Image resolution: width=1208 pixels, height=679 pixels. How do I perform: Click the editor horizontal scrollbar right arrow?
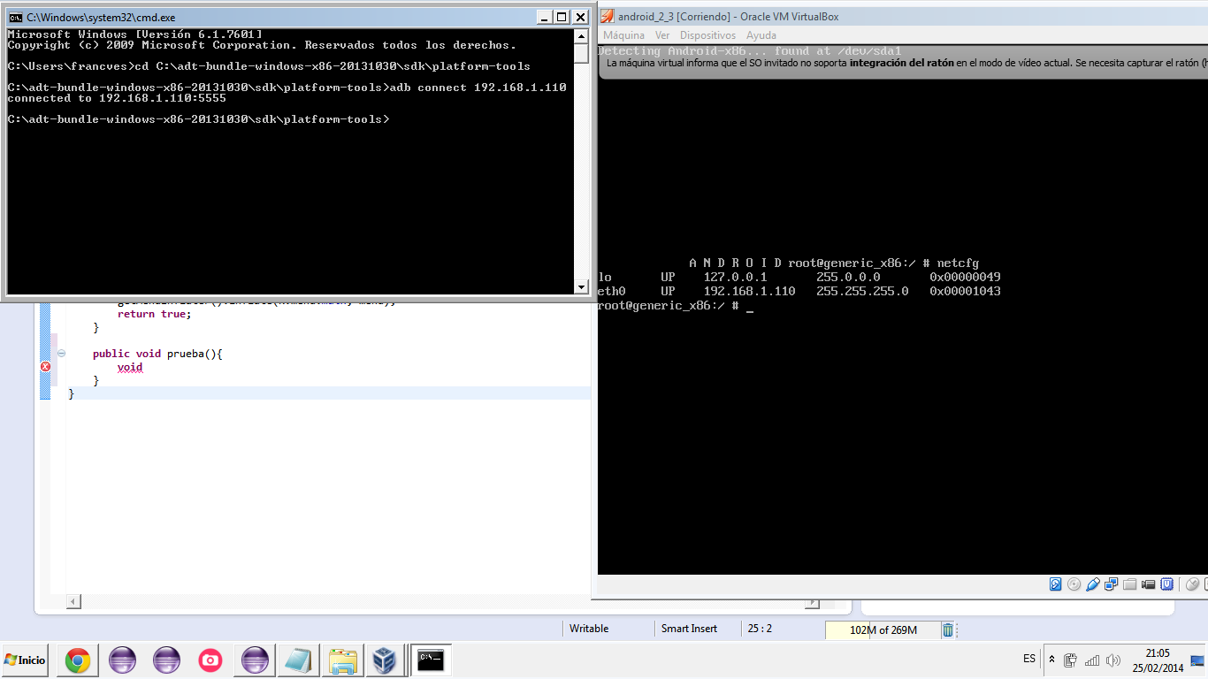(x=813, y=602)
